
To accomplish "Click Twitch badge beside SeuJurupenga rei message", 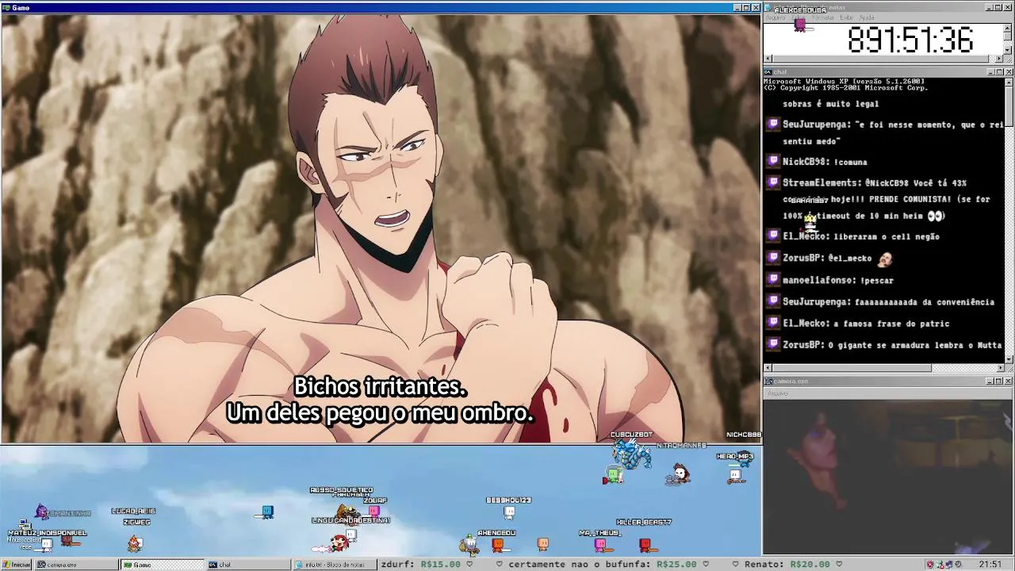I will pos(774,125).
